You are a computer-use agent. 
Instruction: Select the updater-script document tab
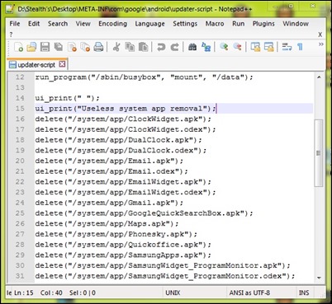[37, 64]
